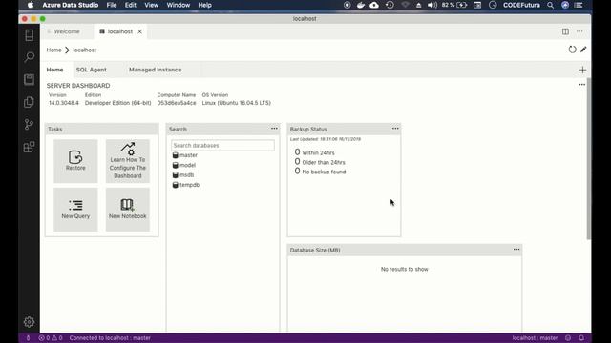Edit the dashboard with pencil icon
The height and width of the screenshot is (343, 611).
(x=583, y=50)
